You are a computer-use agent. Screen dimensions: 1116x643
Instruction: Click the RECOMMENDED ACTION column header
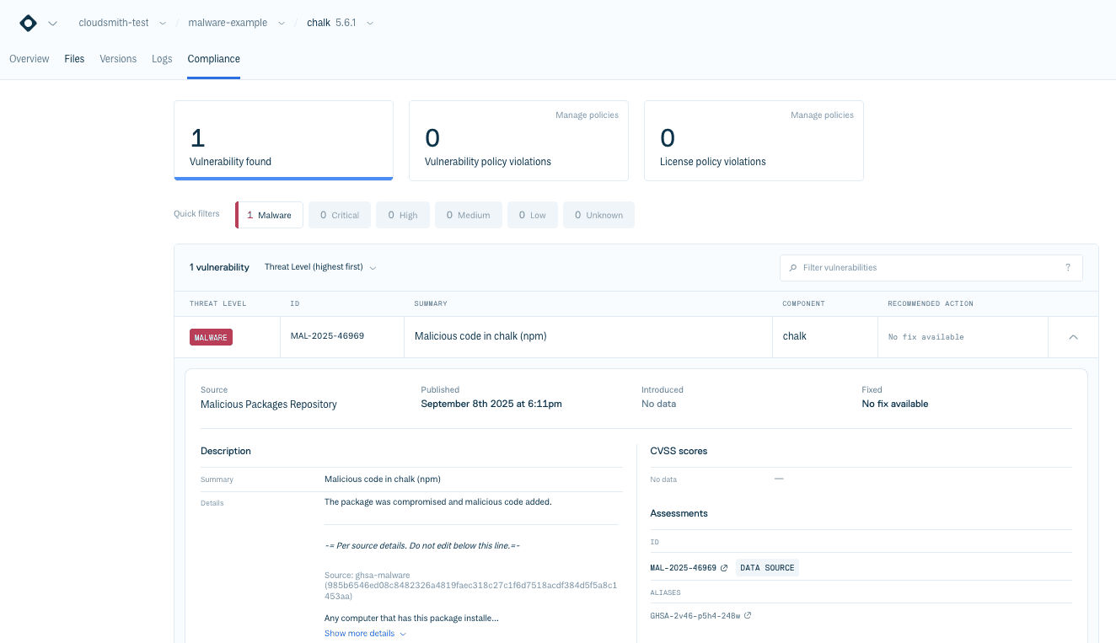(x=931, y=303)
